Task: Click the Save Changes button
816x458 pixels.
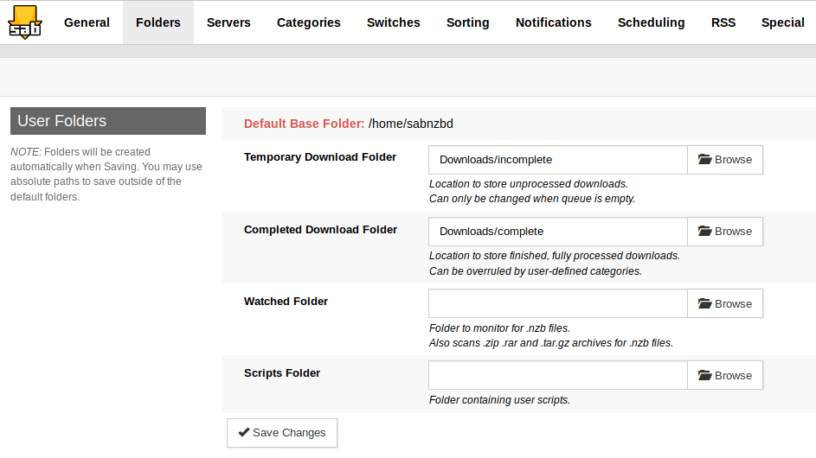Action: click(282, 433)
